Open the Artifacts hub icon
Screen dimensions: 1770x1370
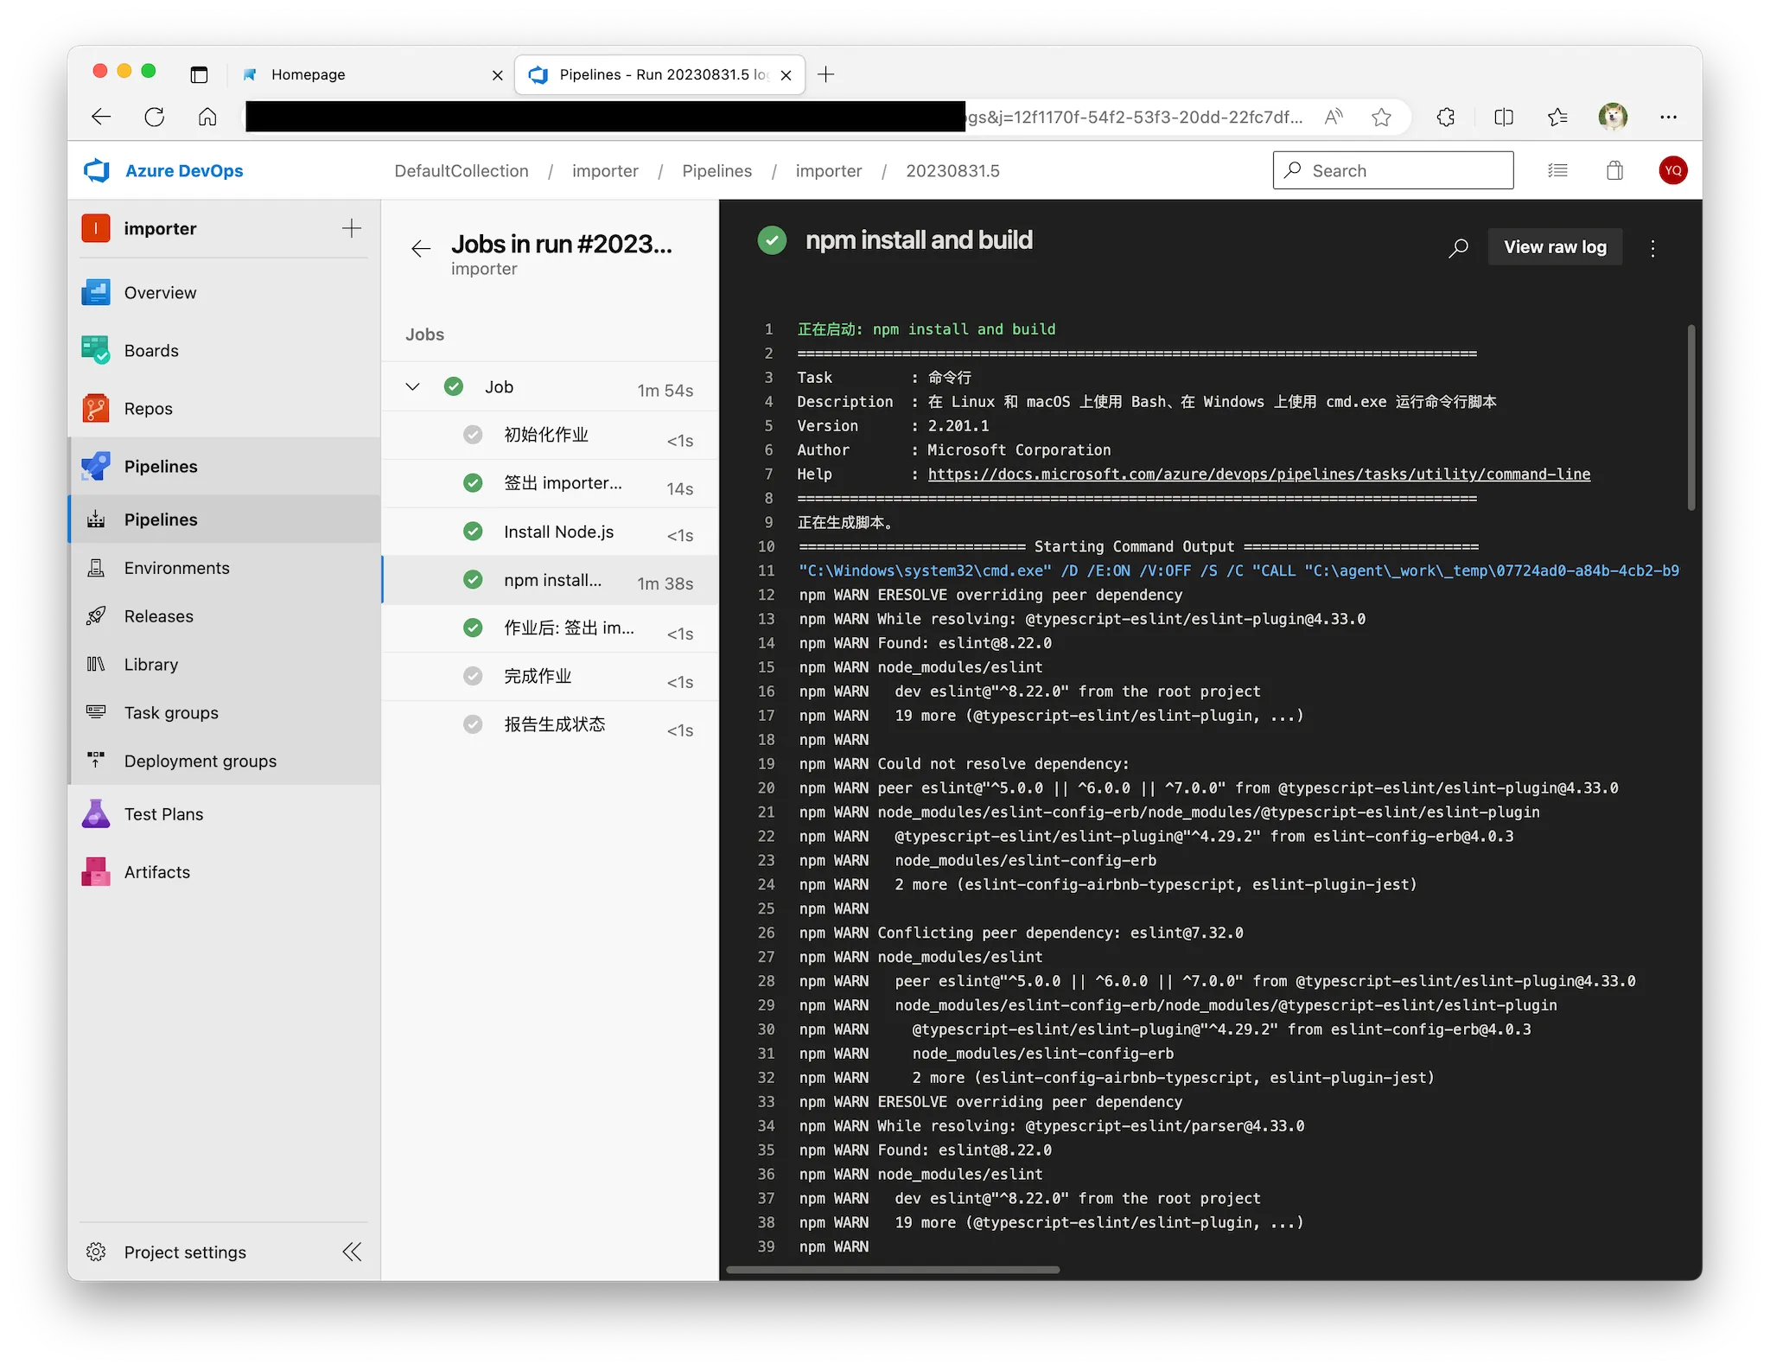[96, 871]
